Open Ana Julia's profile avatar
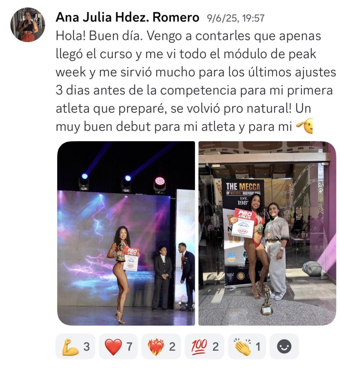Screen dimensions: 340x368 (x=27, y=25)
